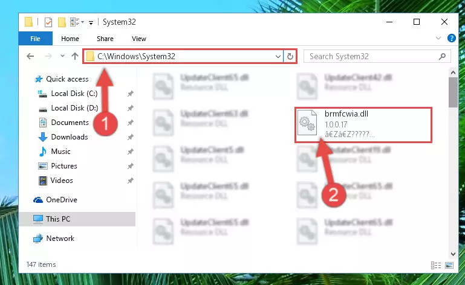
Task: Open the Customize Quick Access Toolbar dropdown
Action: 91,22
